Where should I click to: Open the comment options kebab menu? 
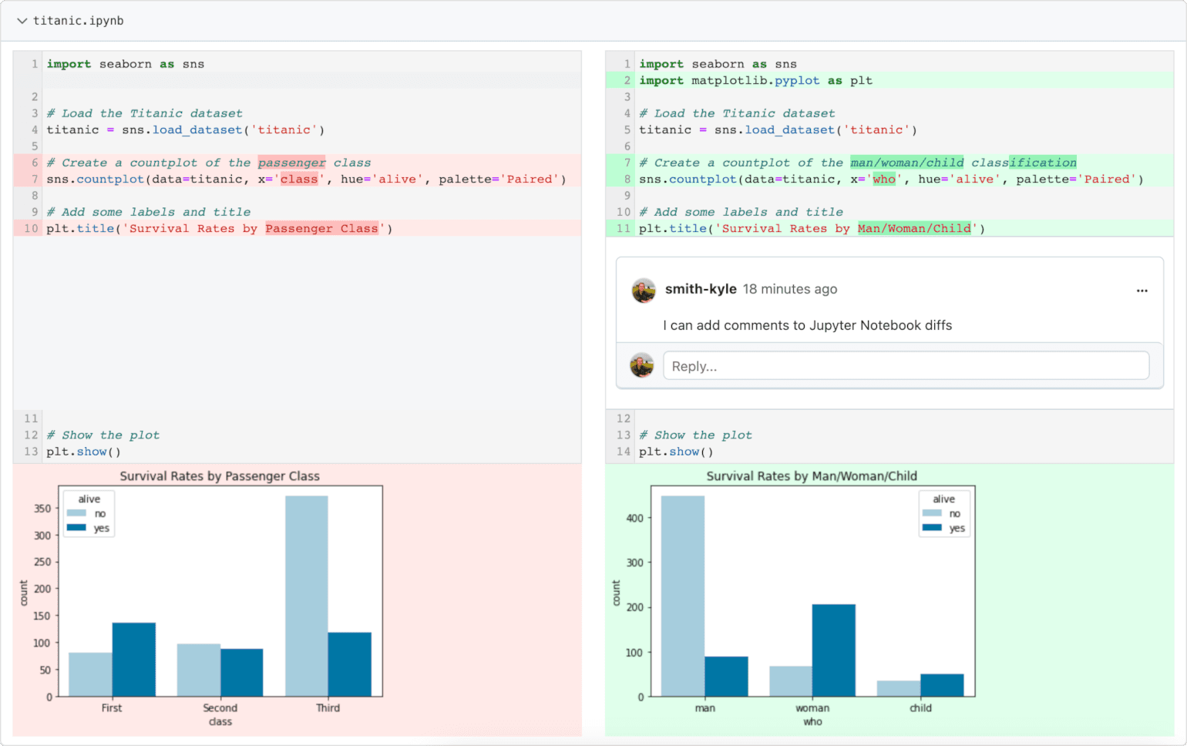[1142, 291]
